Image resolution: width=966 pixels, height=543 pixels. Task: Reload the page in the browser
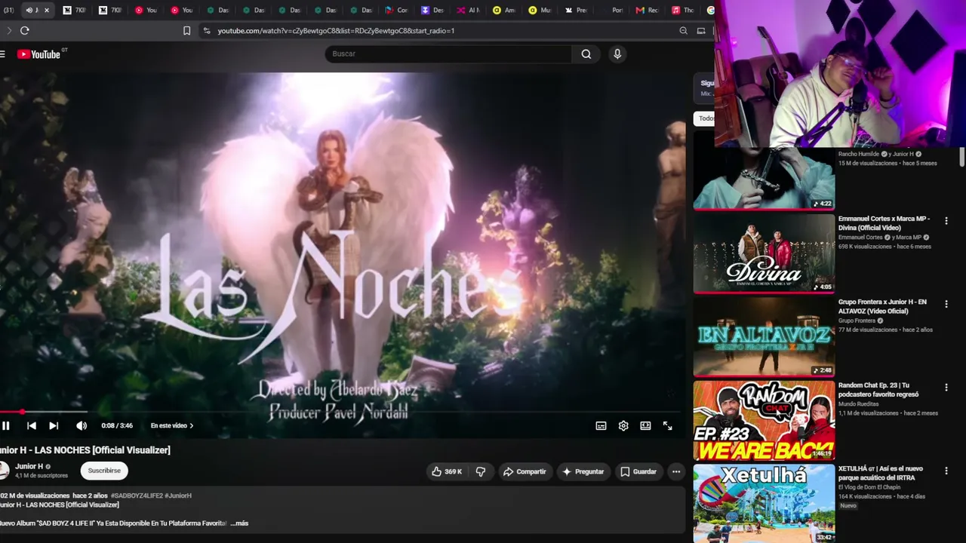(25, 31)
